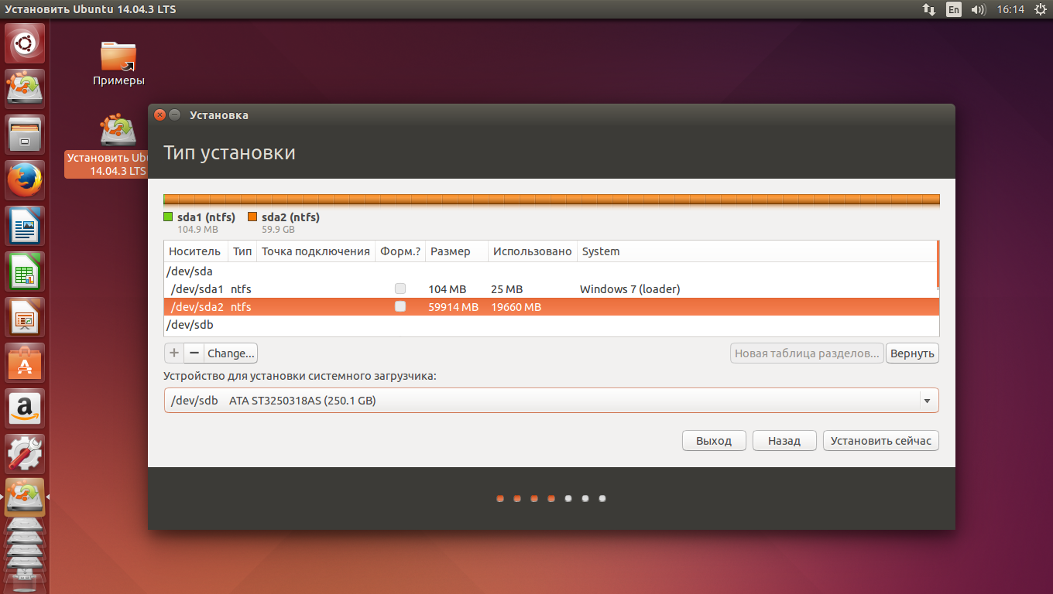Click the Новая таблица разделов... button
Image resolution: width=1053 pixels, height=594 pixels.
[807, 353]
